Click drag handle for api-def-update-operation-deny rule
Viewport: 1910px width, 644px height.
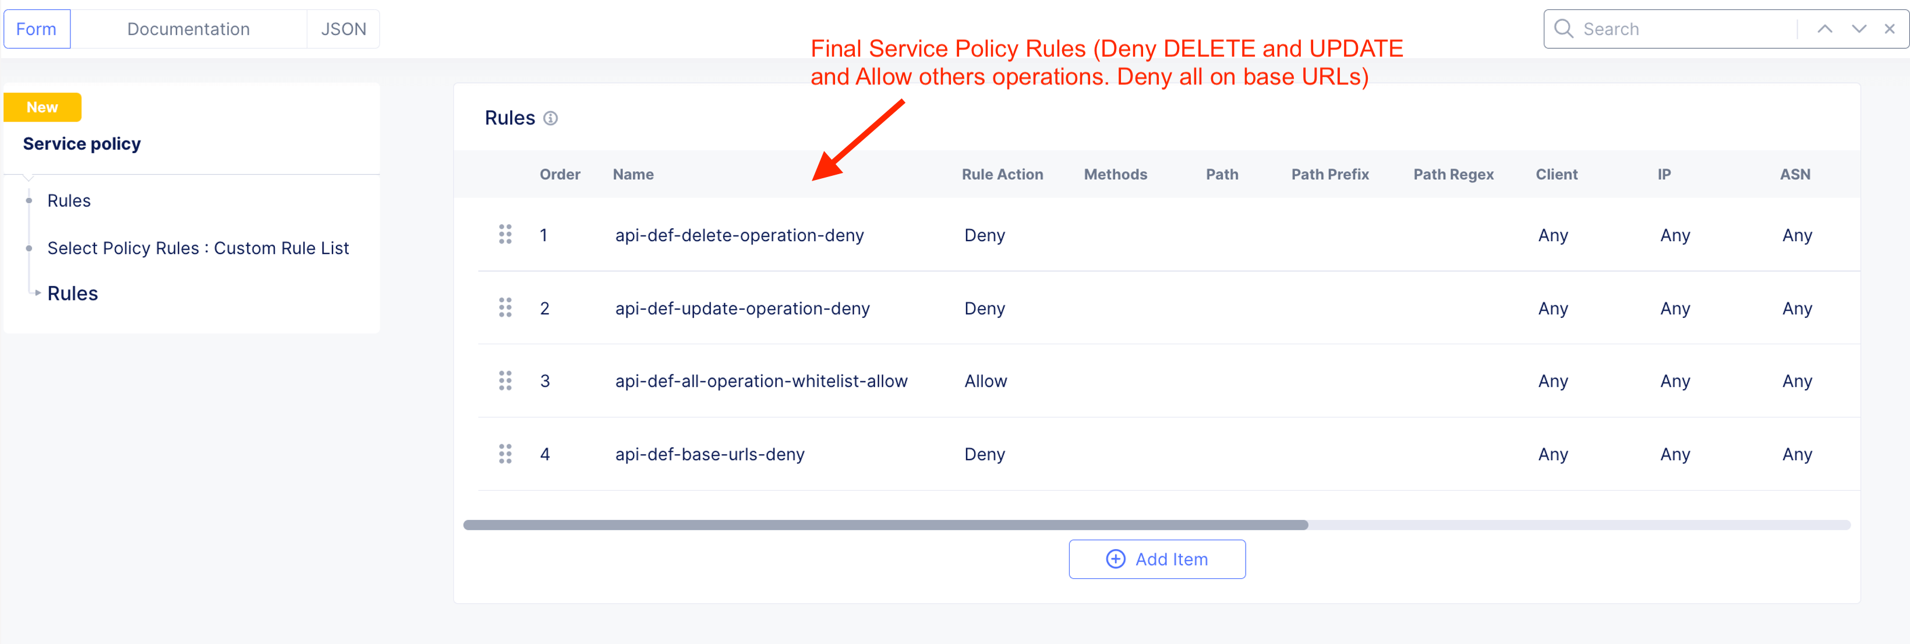pyautogui.click(x=505, y=307)
